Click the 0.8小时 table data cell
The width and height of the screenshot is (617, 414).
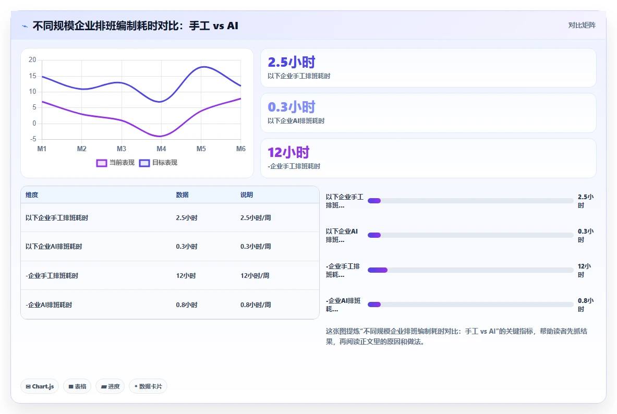(187, 305)
